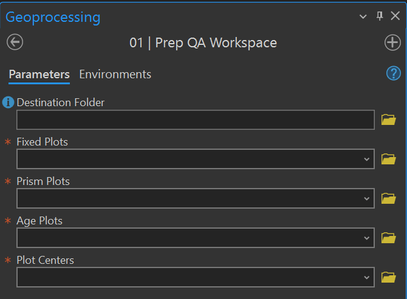Image resolution: width=407 pixels, height=299 pixels.
Task: Browse for Fixed Plots dataset
Action: [388, 159]
